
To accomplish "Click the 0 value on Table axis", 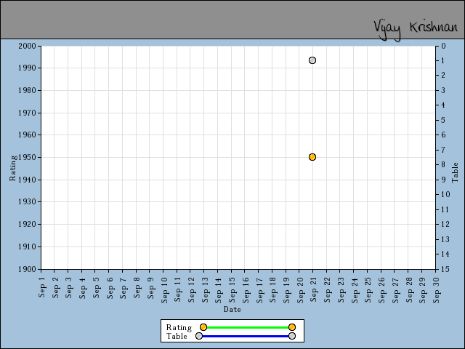I will (x=443, y=46).
